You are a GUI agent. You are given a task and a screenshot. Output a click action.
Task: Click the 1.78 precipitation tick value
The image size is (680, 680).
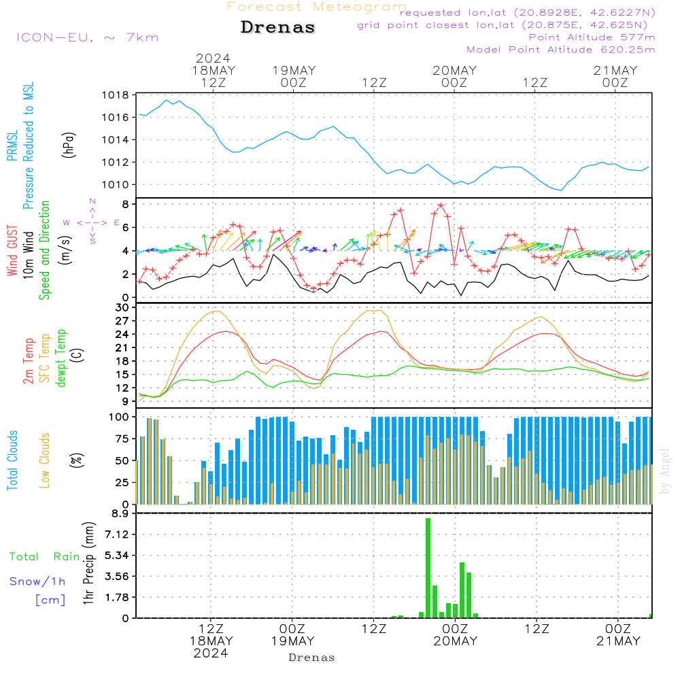(x=117, y=597)
